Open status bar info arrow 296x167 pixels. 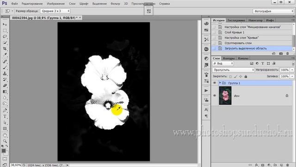[x=68, y=165]
